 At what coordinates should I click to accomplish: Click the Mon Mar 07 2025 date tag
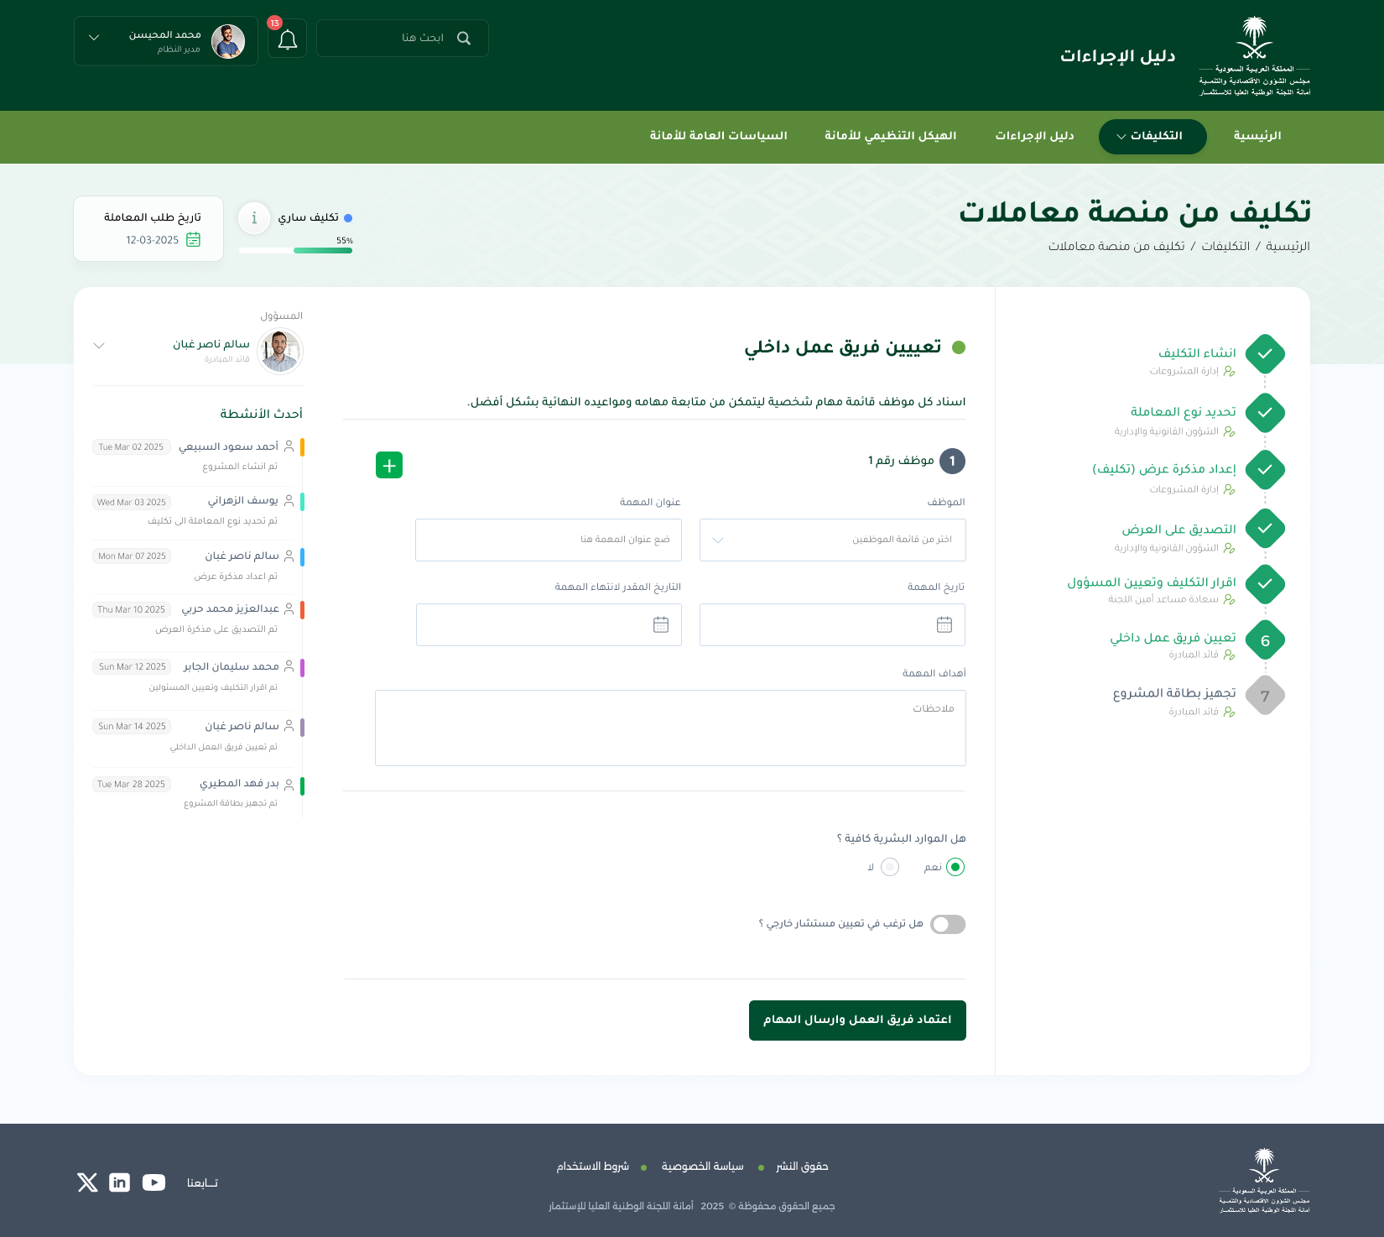coord(132,556)
